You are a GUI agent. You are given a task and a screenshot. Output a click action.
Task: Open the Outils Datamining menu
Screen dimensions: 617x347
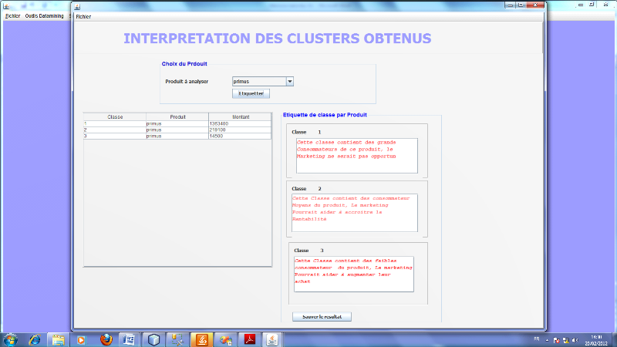pyautogui.click(x=45, y=15)
